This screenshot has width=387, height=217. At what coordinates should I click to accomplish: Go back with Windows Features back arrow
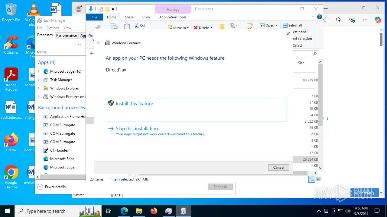click(99, 43)
